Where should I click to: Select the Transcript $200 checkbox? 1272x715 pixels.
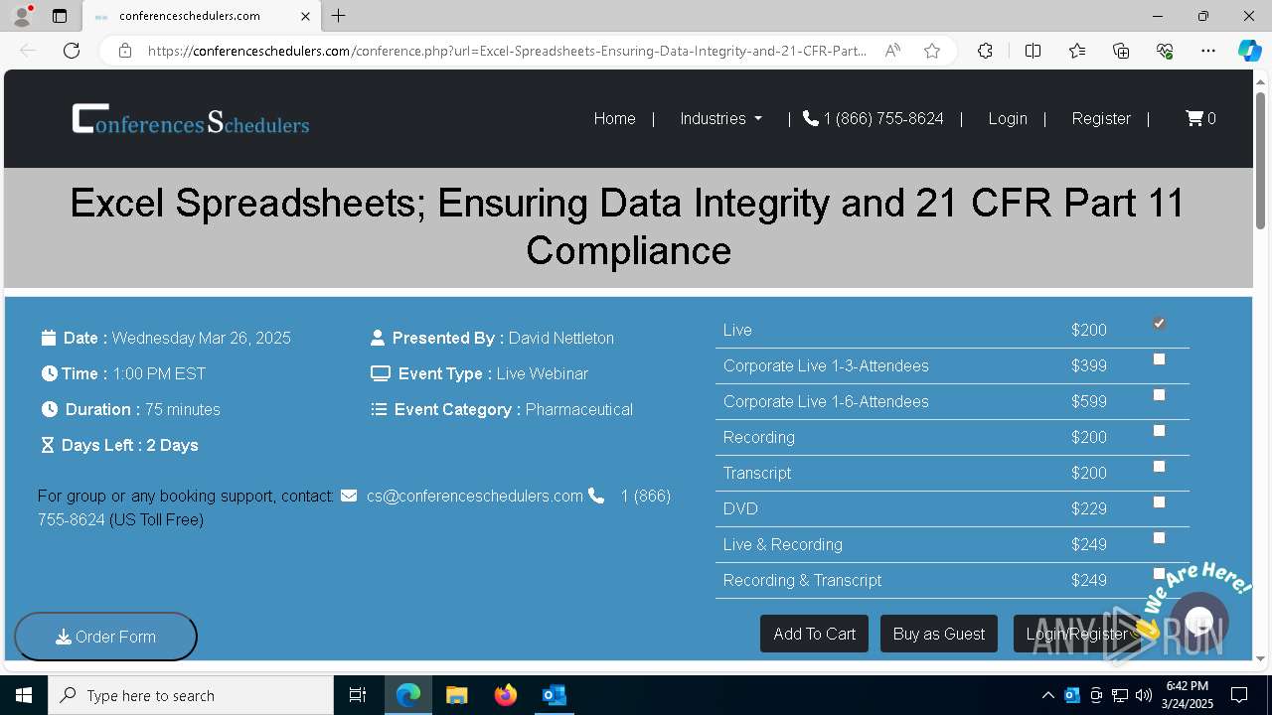[x=1159, y=467]
